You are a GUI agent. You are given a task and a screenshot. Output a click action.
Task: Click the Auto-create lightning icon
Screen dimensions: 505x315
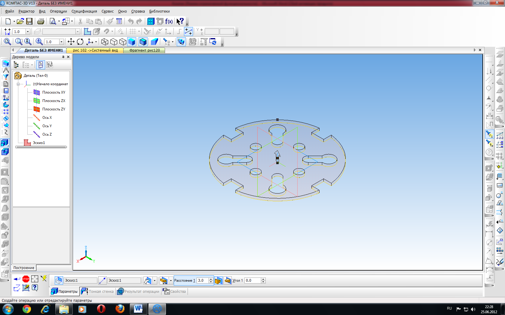pyautogui.click(x=44, y=279)
